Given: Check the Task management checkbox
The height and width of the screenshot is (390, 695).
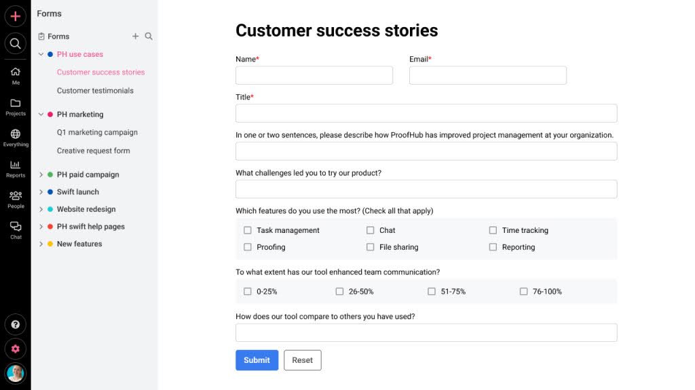Looking at the screenshot, I should 248,230.
